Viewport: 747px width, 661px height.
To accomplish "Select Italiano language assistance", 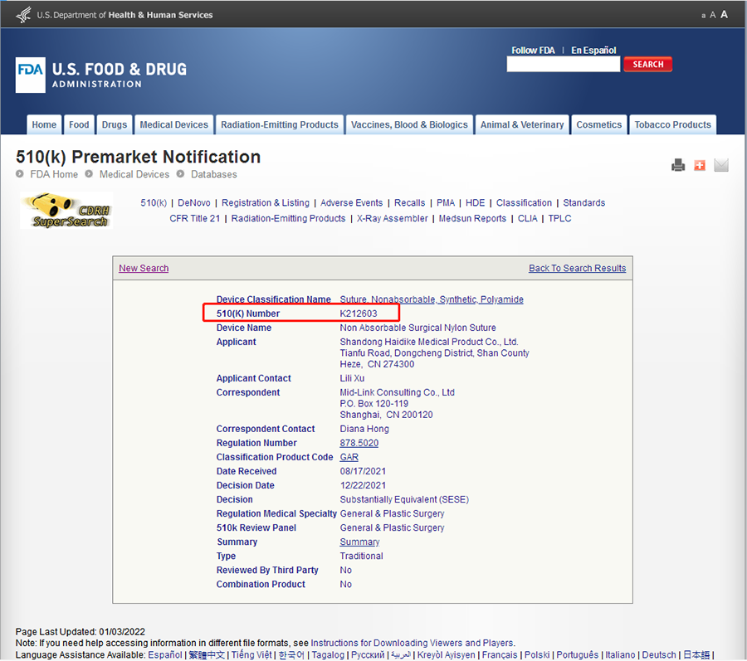I will pos(620,655).
